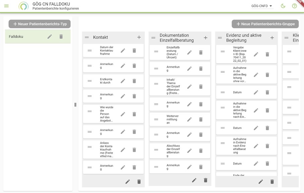Click Neuer Patientenberichts-Typ button
This screenshot has width=304, height=193.
40,24
